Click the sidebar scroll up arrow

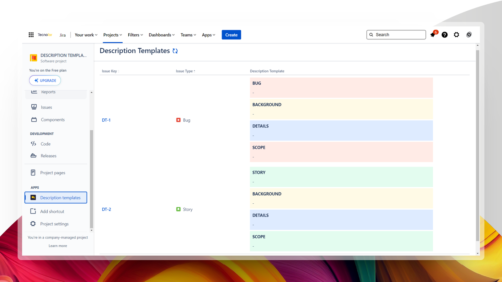tap(91, 92)
